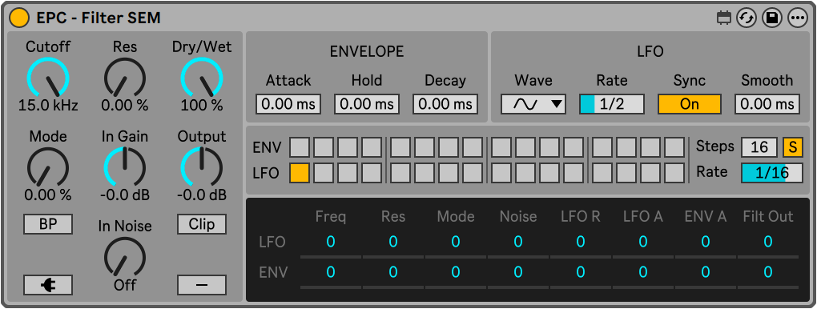Click the Steps 16 number box

(x=759, y=147)
